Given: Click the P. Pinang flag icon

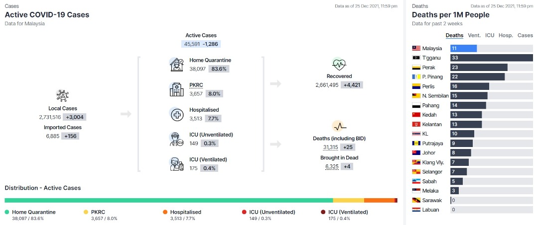Looking at the screenshot, I should tap(416, 77).
